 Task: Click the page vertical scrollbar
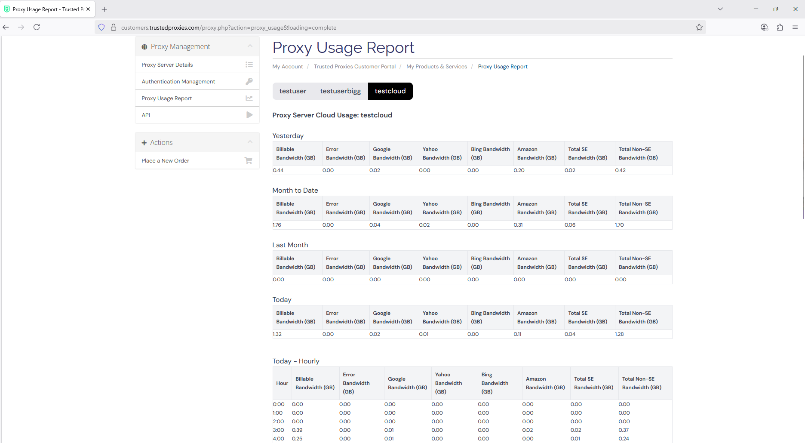803,138
